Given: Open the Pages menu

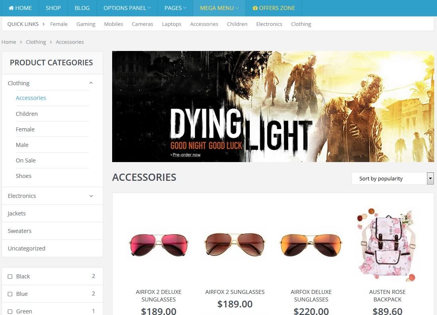Looking at the screenshot, I should (175, 8).
